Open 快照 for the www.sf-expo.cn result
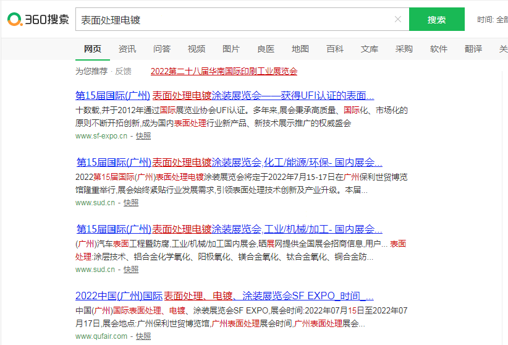The image size is (508, 345). tap(143, 135)
